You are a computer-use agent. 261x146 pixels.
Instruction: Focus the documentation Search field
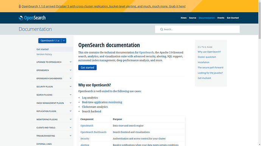pos(197,29)
